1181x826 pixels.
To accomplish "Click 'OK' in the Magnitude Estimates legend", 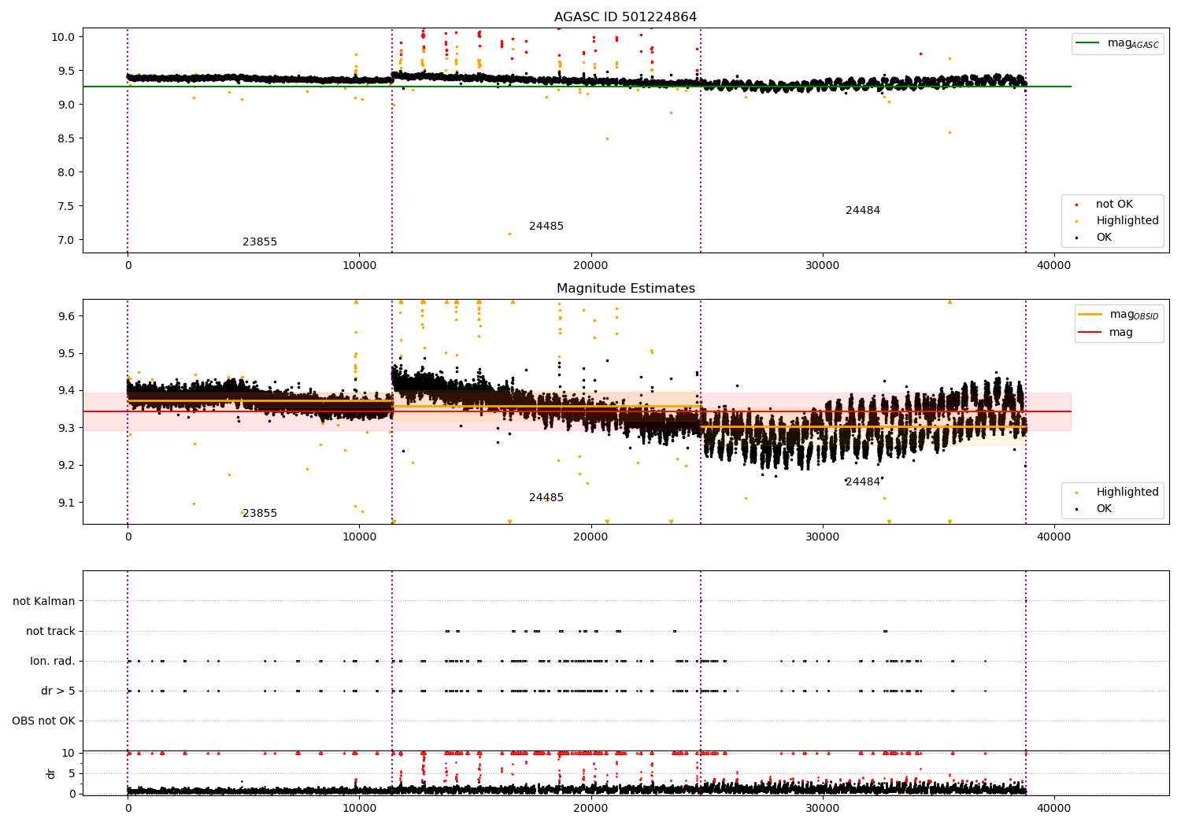I will 1104,508.
